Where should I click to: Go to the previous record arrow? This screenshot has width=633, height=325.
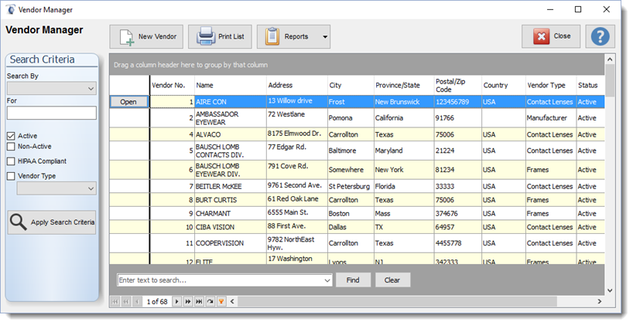[x=137, y=301]
